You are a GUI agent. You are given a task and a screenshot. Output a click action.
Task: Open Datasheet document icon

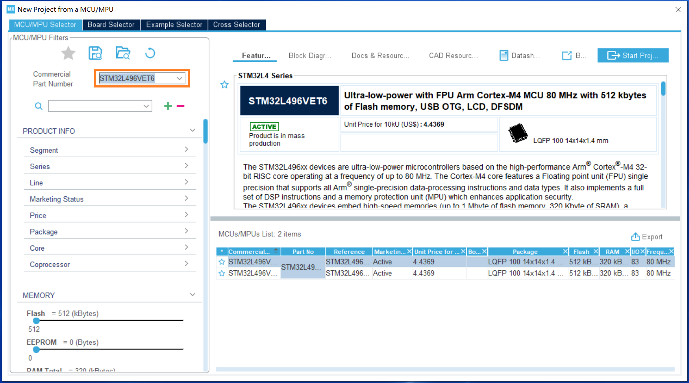click(x=504, y=55)
